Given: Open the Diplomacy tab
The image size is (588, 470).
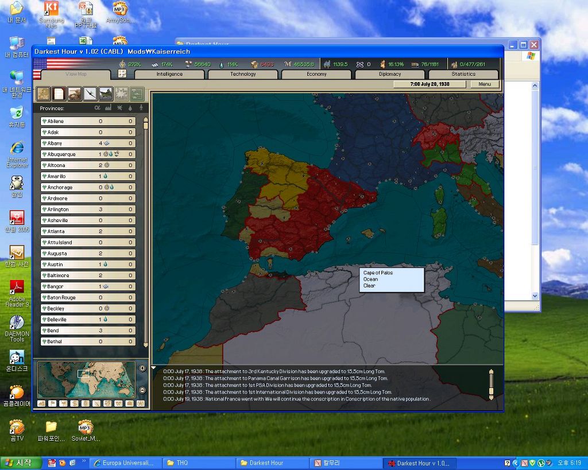Looking at the screenshot, I should click(x=390, y=74).
